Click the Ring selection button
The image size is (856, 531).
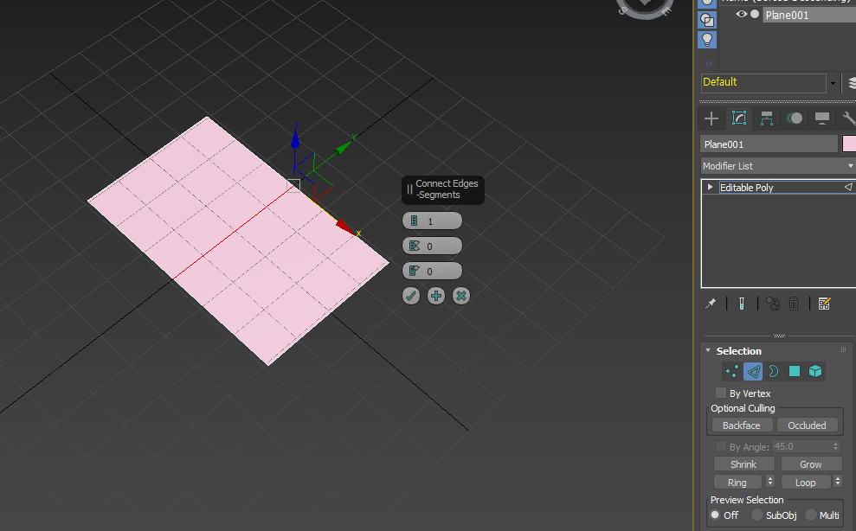pyautogui.click(x=737, y=483)
